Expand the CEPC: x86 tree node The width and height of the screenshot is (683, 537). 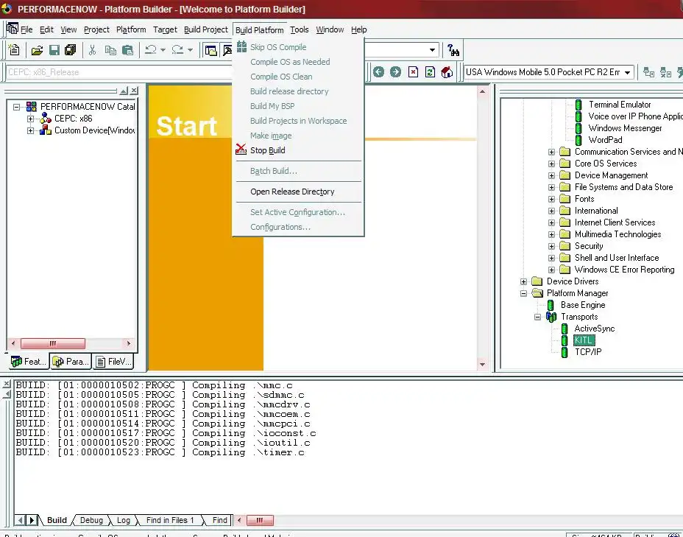(30, 119)
